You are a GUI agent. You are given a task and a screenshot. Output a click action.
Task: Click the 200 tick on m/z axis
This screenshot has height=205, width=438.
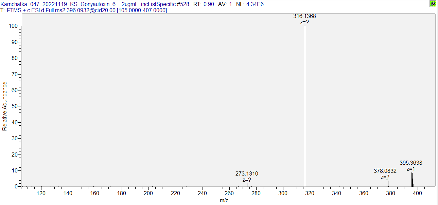pyautogui.click(x=148, y=193)
